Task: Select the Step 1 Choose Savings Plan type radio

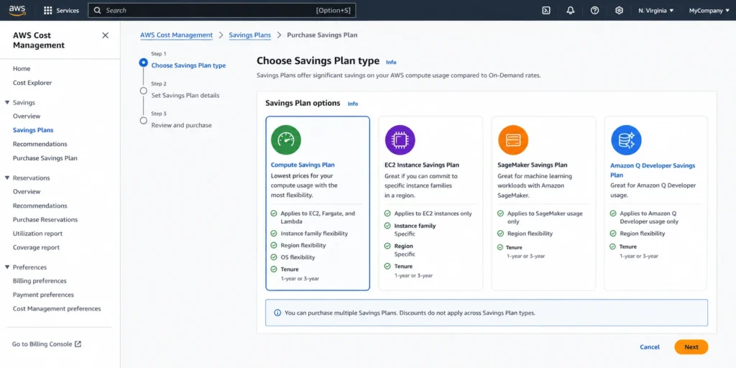Action: [x=144, y=63]
